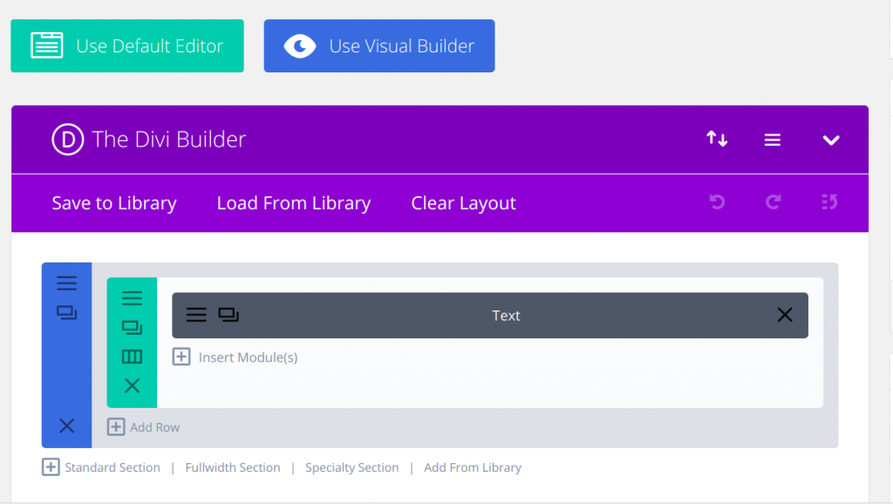Open portability import/export arrows icon

point(717,139)
